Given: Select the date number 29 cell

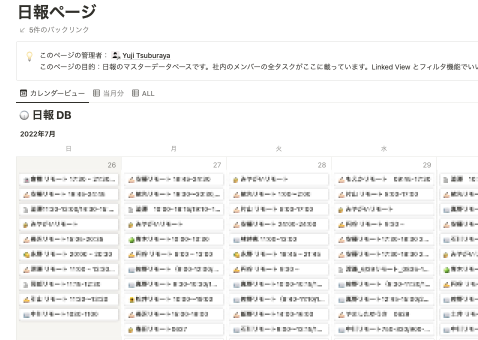Looking at the screenshot, I should pyautogui.click(x=427, y=165).
